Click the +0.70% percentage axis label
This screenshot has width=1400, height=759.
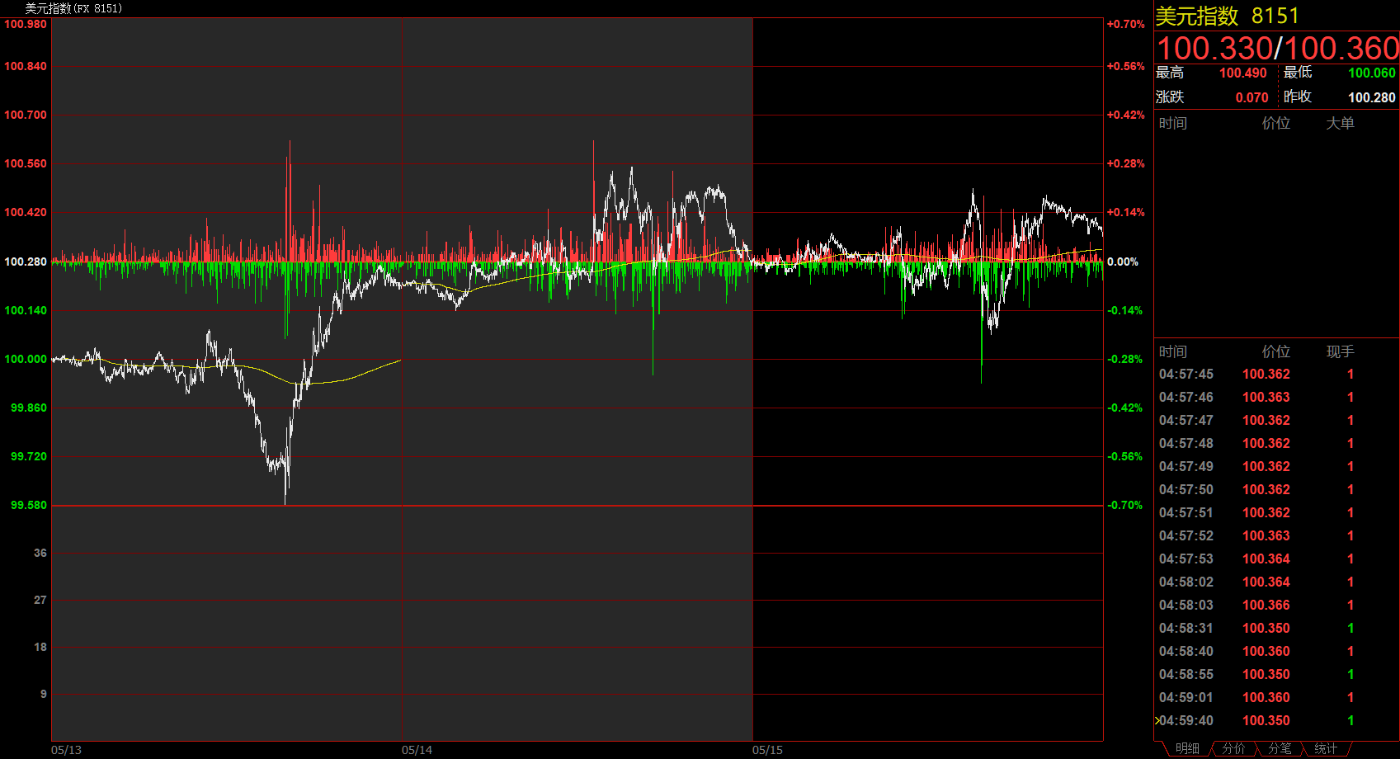coord(1126,24)
